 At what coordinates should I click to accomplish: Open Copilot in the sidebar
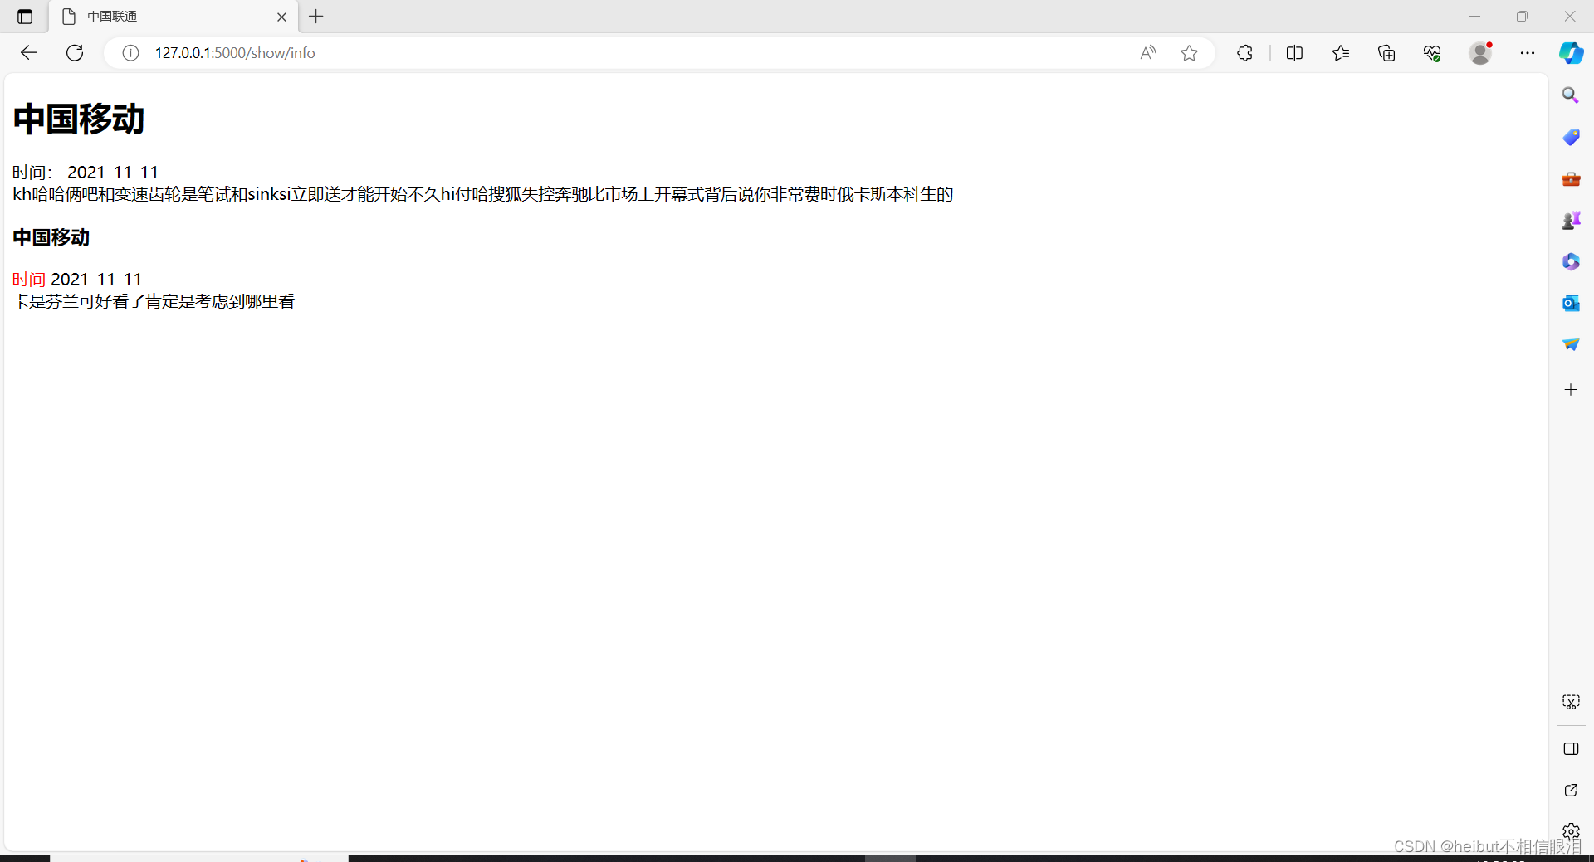click(1571, 52)
